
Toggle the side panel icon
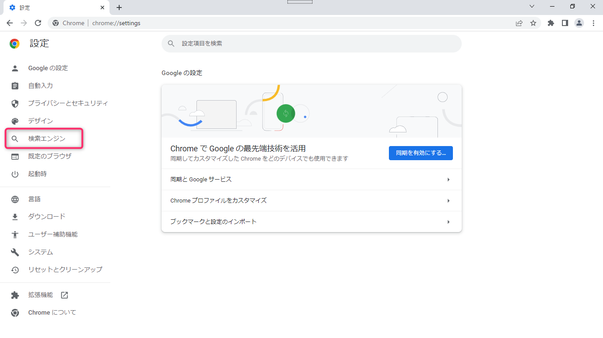point(565,23)
